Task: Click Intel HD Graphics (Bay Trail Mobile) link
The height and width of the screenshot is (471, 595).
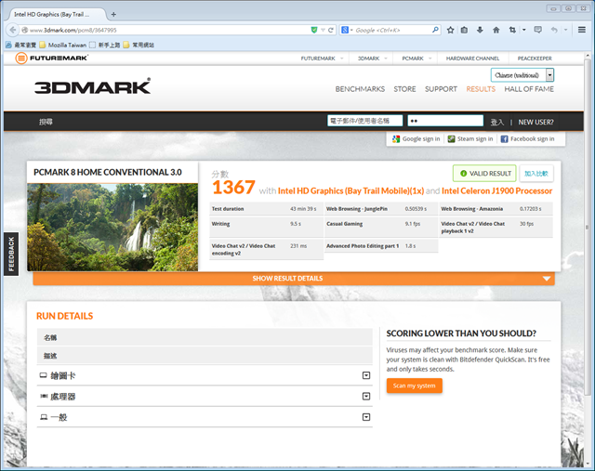Action: (350, 190)
